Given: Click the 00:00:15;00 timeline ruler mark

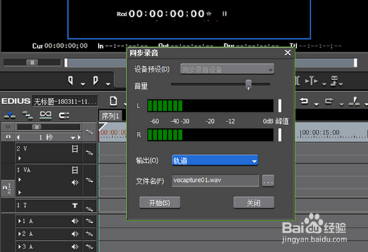Looking at the screenshot, I should [x=321, y=133].
